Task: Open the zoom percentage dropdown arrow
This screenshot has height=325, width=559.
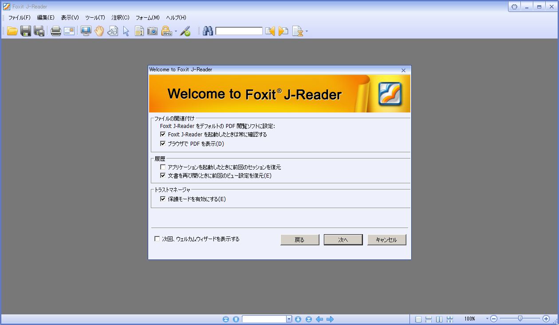Action: (x=487, y=319)
